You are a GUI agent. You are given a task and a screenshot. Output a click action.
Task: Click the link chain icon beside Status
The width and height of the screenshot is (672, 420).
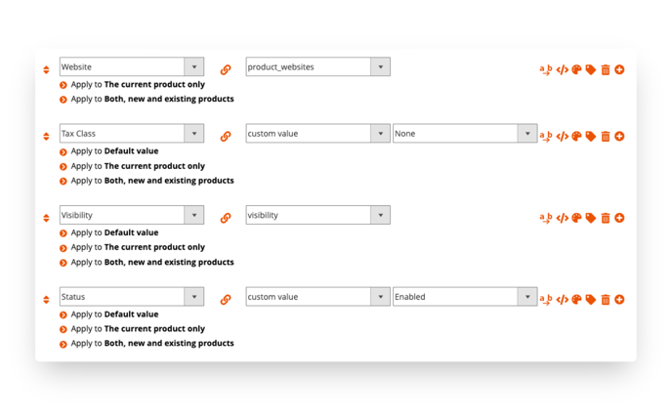(226, 299)
